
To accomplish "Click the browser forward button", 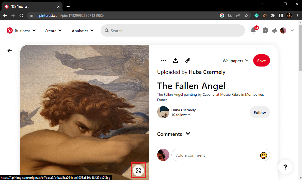I will [x=13, y=15].
